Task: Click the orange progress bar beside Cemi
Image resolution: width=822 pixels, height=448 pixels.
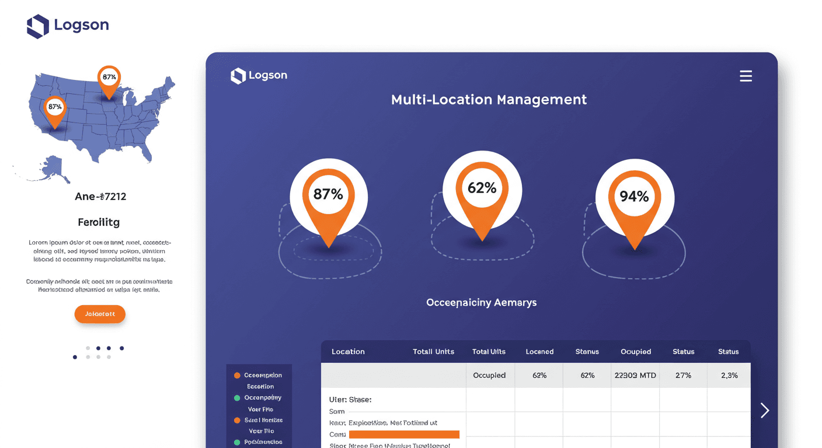Action: (404, 434)
